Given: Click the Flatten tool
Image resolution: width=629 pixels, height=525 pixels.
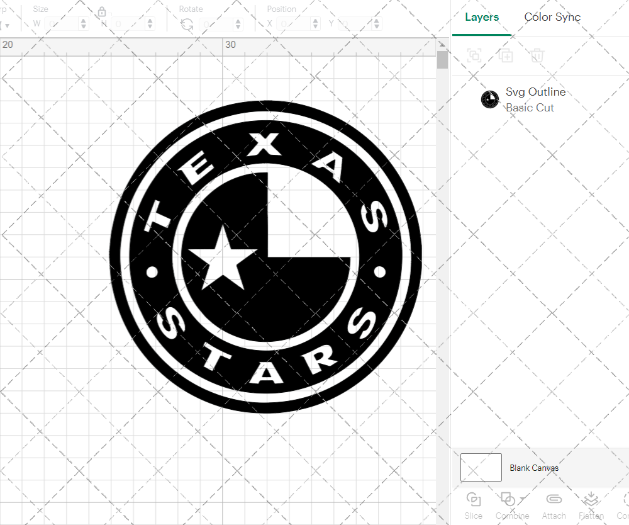Looking at the screenshot, I should pos(591,505).
